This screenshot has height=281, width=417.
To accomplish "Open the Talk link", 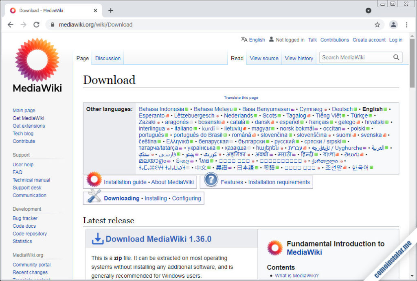I will tap(312, 40).
